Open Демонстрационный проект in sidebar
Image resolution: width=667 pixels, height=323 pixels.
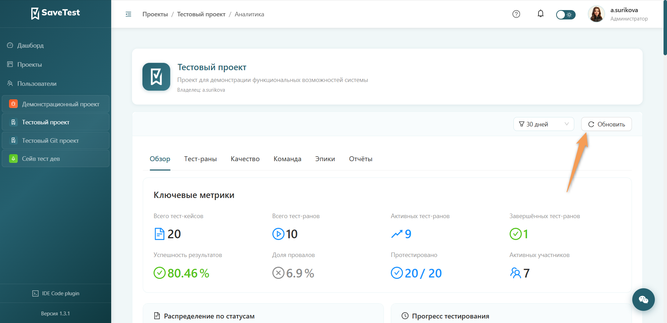[56, 104]
